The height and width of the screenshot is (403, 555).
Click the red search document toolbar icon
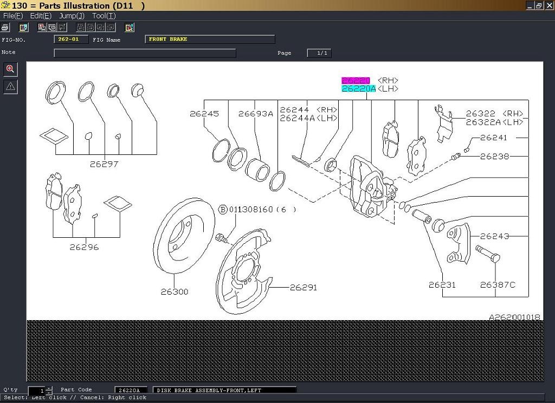pyautogui.click(x=129, y=27)
